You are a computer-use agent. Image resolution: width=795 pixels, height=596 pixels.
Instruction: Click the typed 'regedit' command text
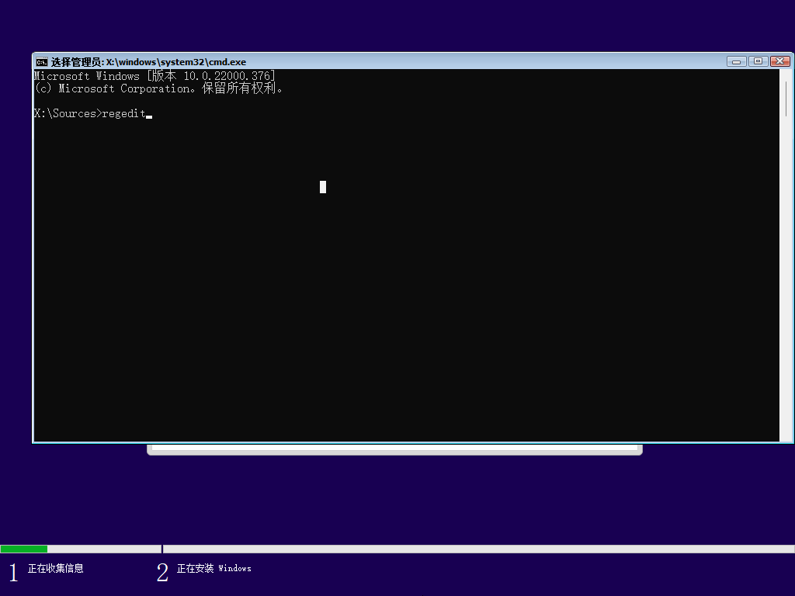click(x=123, y=113)
